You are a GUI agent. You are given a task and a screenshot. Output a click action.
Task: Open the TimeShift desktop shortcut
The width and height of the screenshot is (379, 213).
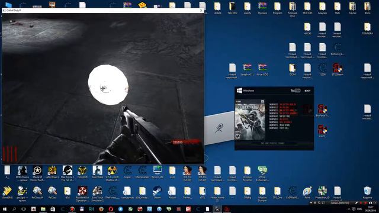82,172
